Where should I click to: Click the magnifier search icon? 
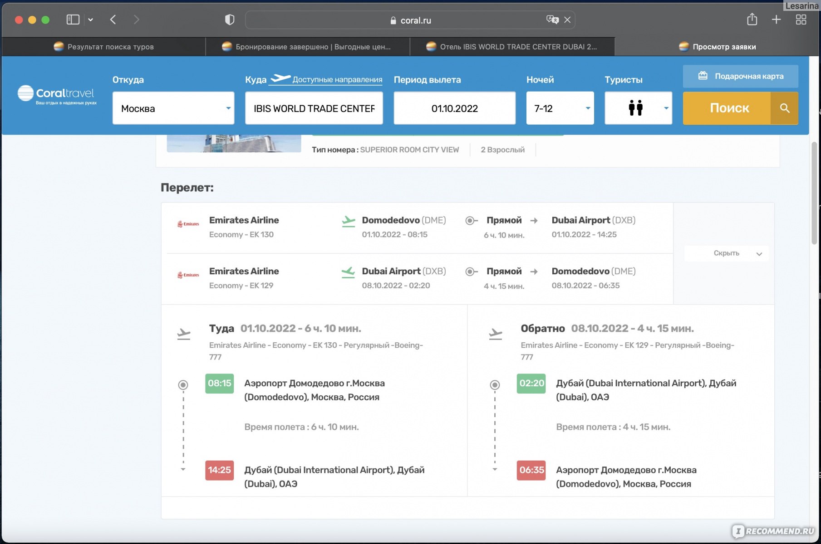tap(785, 108)
